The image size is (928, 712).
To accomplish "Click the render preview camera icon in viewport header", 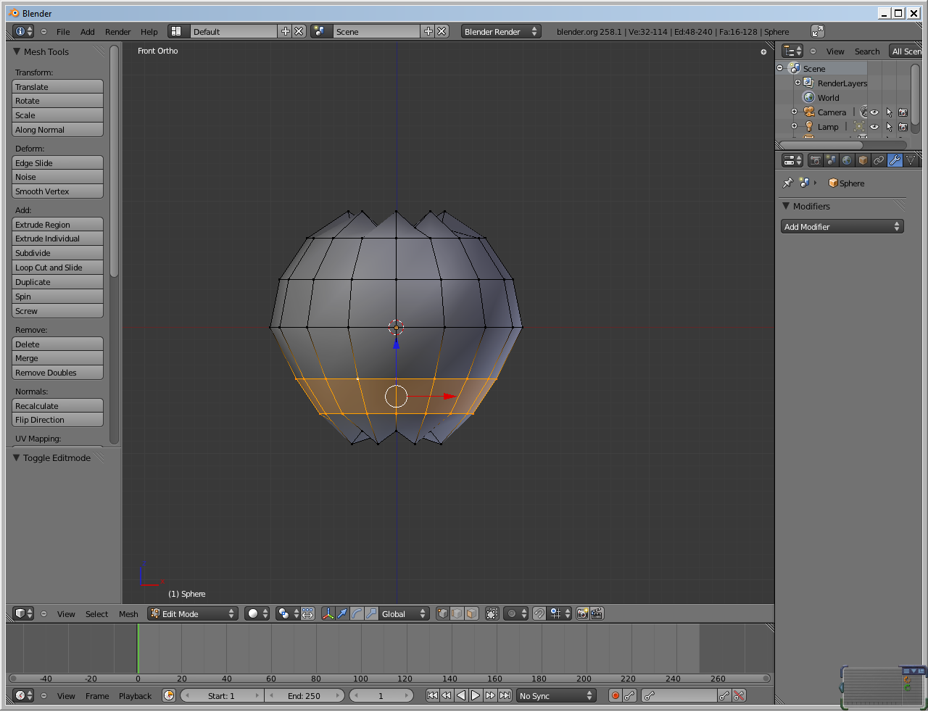I will point(582,613).
